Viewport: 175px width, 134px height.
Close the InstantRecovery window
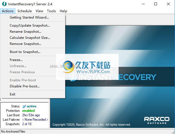(x=168, y=4)
